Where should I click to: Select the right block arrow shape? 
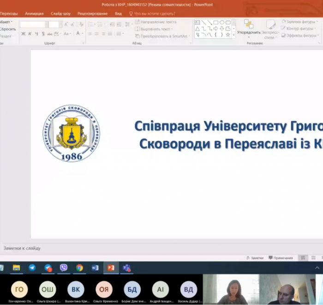(x=215, y=29)
